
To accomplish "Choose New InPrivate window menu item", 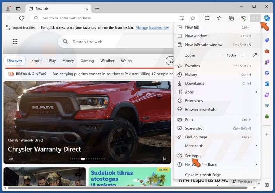I will point(204,45).
